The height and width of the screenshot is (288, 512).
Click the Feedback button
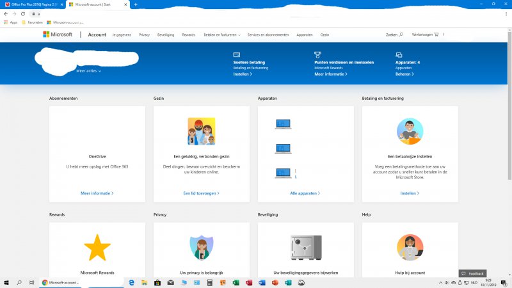point(472,274)
